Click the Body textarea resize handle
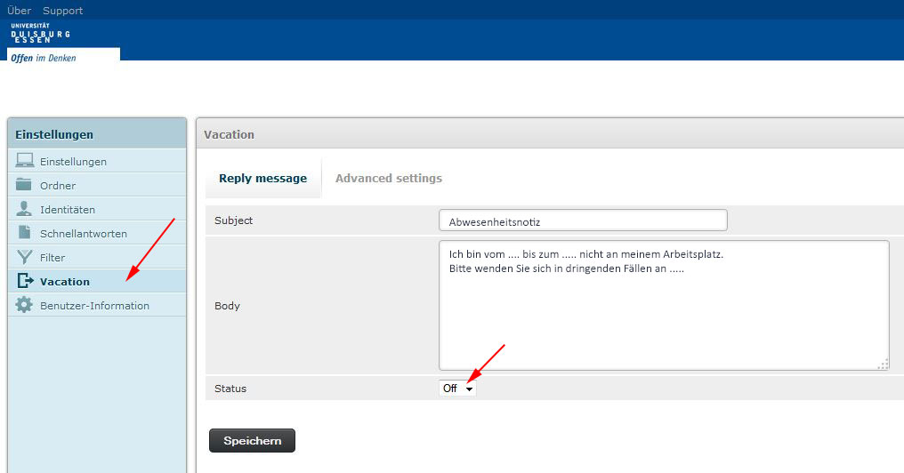 coord(883,364)
